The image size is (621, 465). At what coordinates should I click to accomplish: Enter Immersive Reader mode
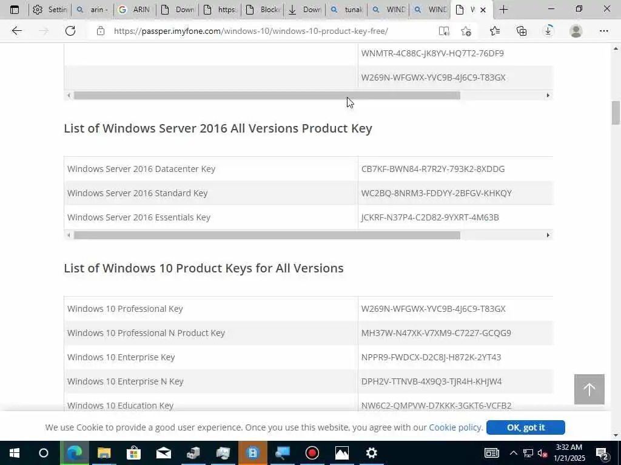pyautogui.click(x=444, y=31)
